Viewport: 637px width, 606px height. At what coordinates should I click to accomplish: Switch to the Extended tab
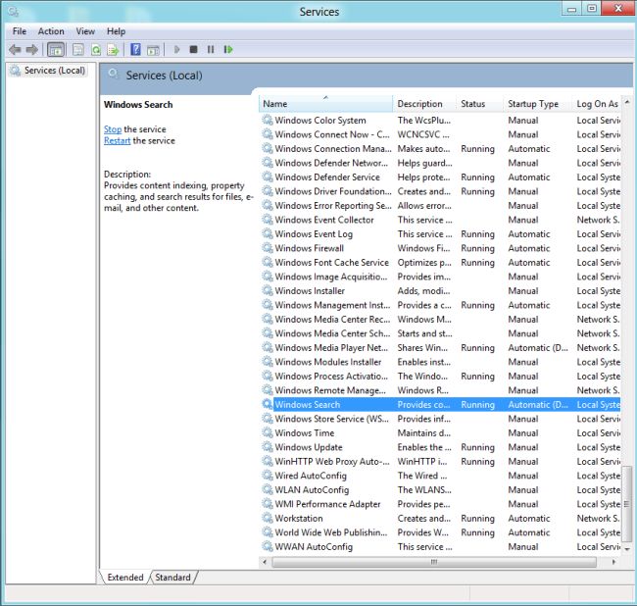tap(125, 578)
